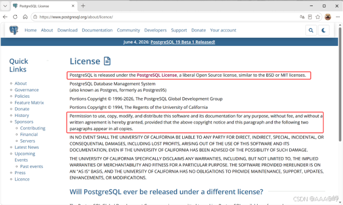Go back to previous page

(5, 17)
